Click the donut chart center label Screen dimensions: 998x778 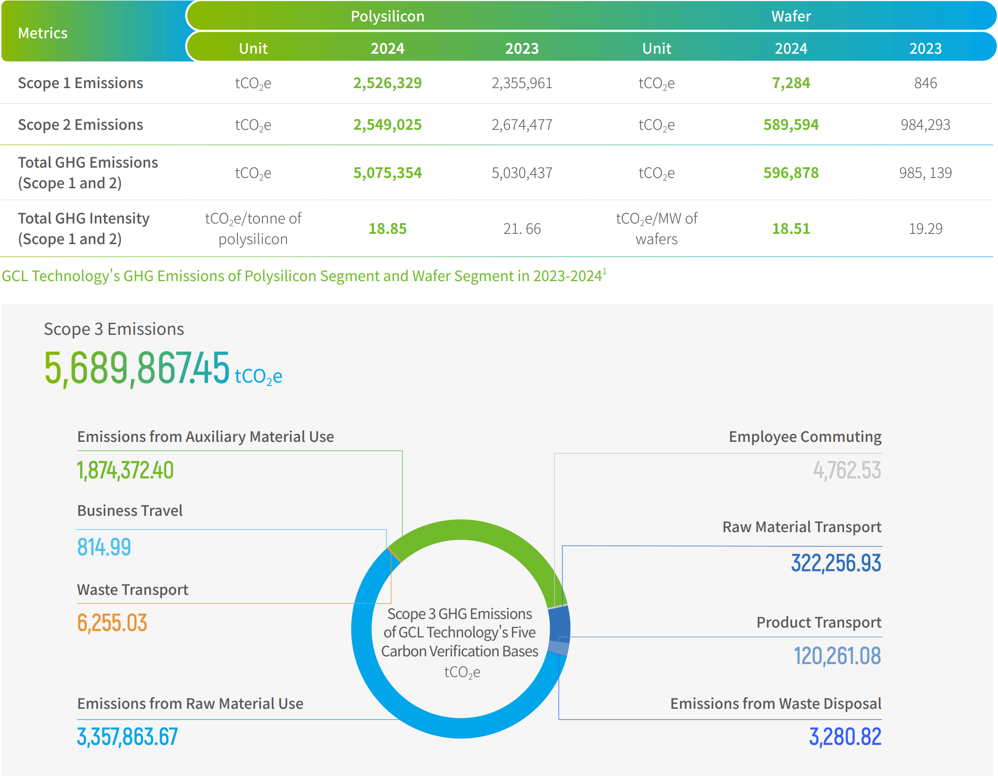point(460,640)
